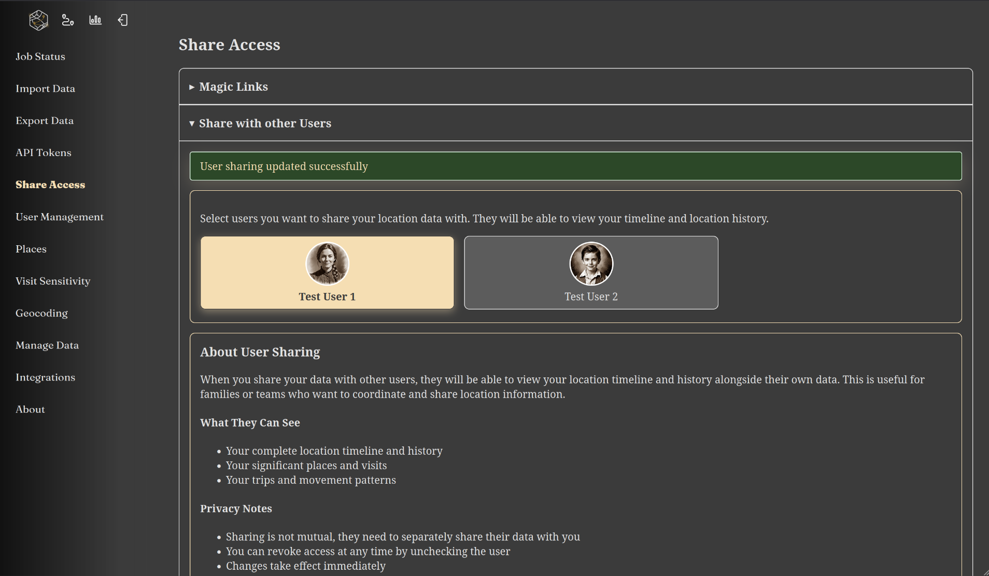
Task: Open Import Data from the sidebar
Action: [45, 89]
